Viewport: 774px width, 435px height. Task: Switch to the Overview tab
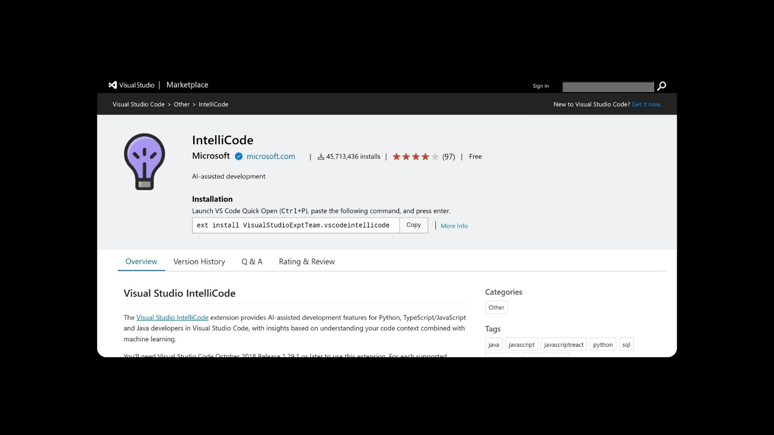tap(141, 261)
